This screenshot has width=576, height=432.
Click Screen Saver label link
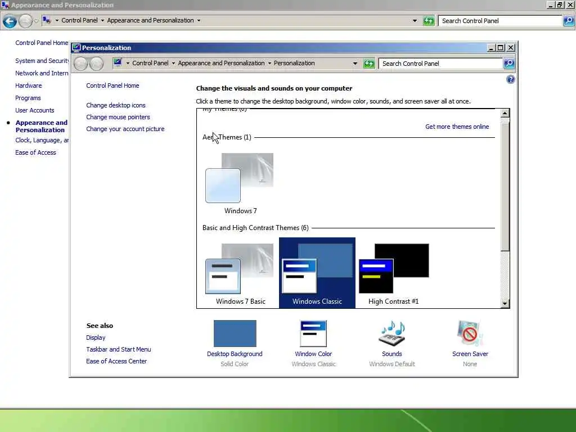tap(470, 354)
